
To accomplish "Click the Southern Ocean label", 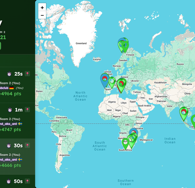I will point(125,182).
